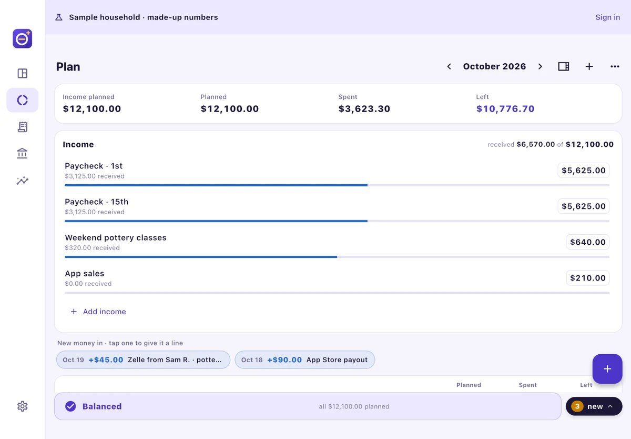Viewport: 631px width, 439px height.
Task: Edit Paycheck 15th planned amount $5,625.00
Action: tap(584, 206)
